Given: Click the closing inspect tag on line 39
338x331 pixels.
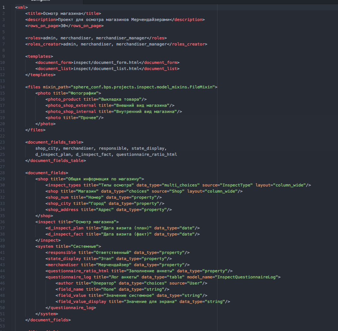Looking at the screenshot, I should coord(48,240).
